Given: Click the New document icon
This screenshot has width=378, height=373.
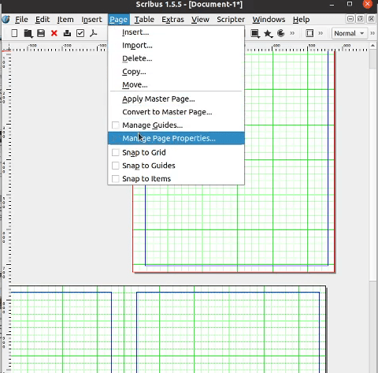Looking at the screenshot, I should point(14,33).
